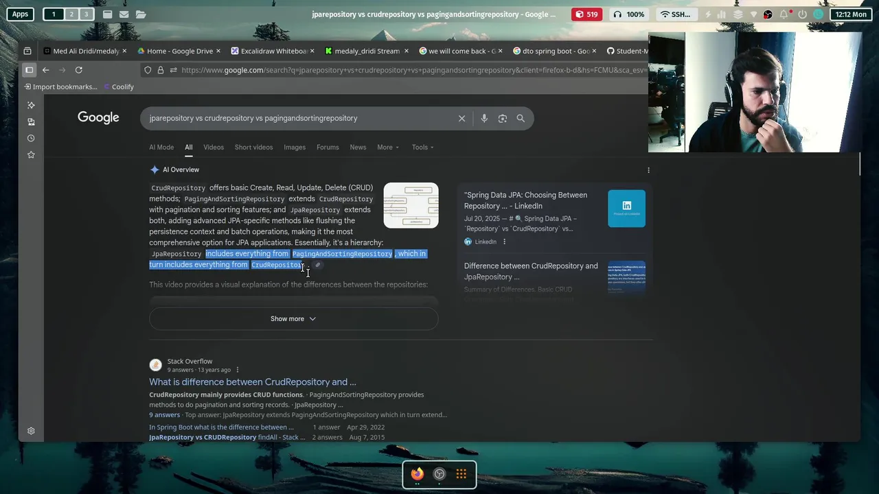
Task: Open the clock showing 12:12 Mon
Action: pyautogui.click(x=851, y=14)
